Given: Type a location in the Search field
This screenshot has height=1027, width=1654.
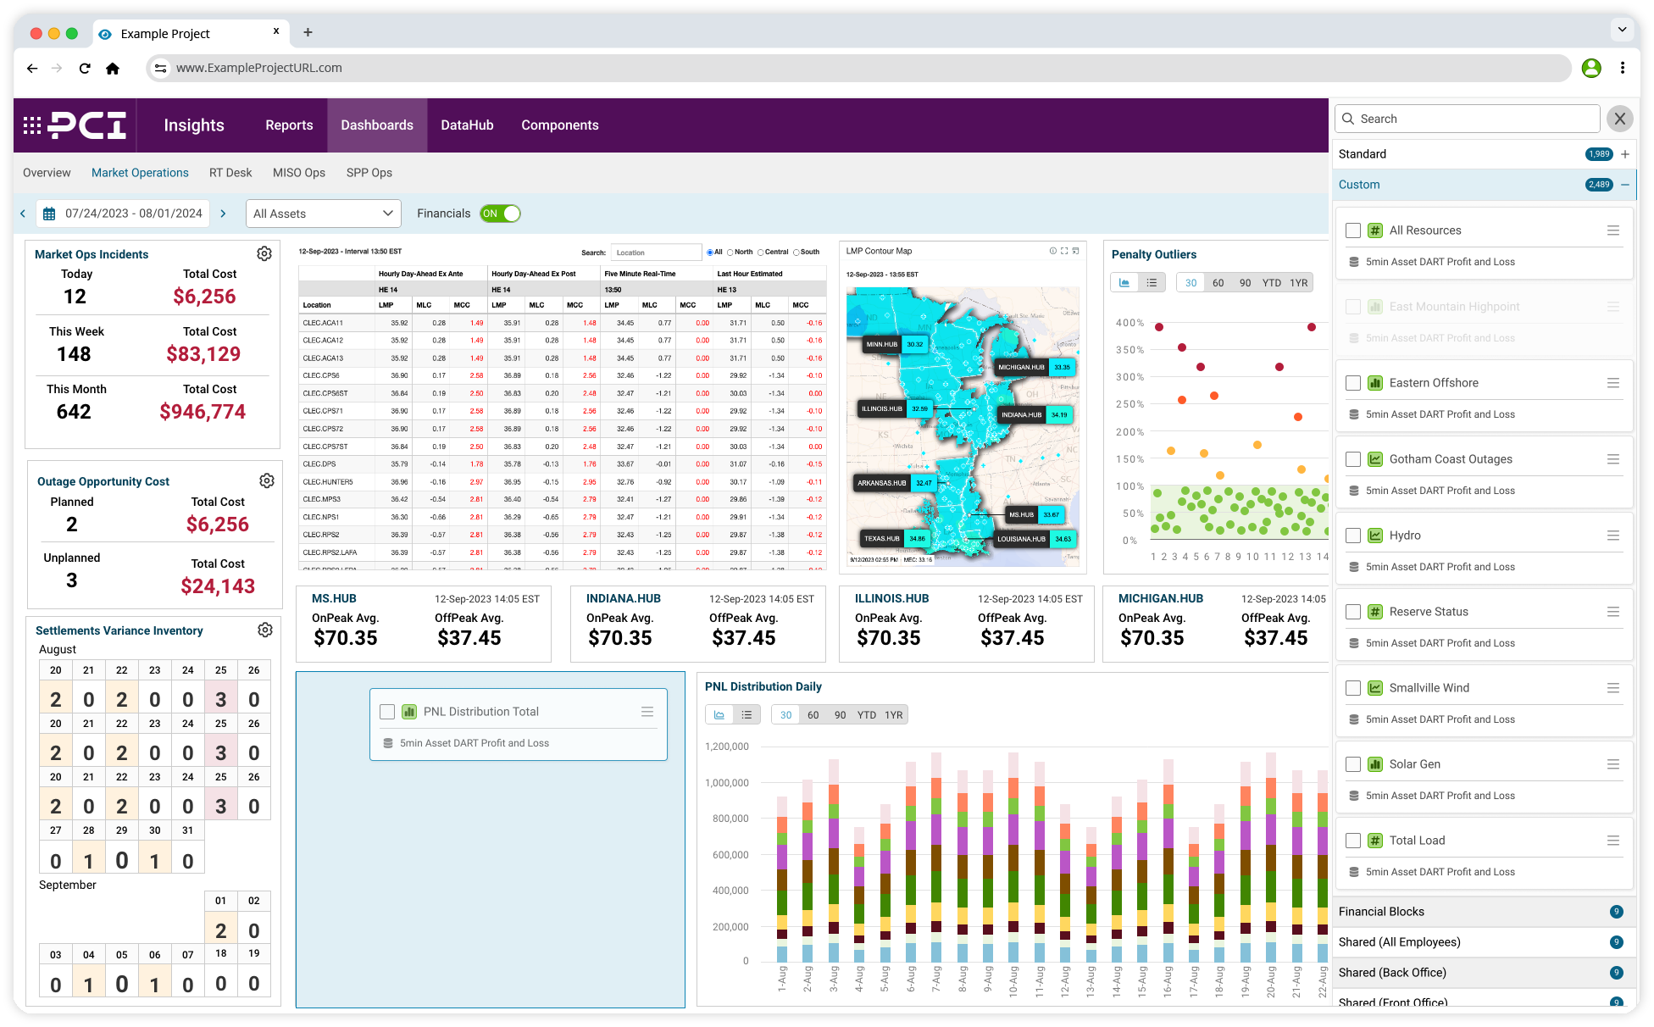Looking at the screenshot, I should [x=657, y=252].
